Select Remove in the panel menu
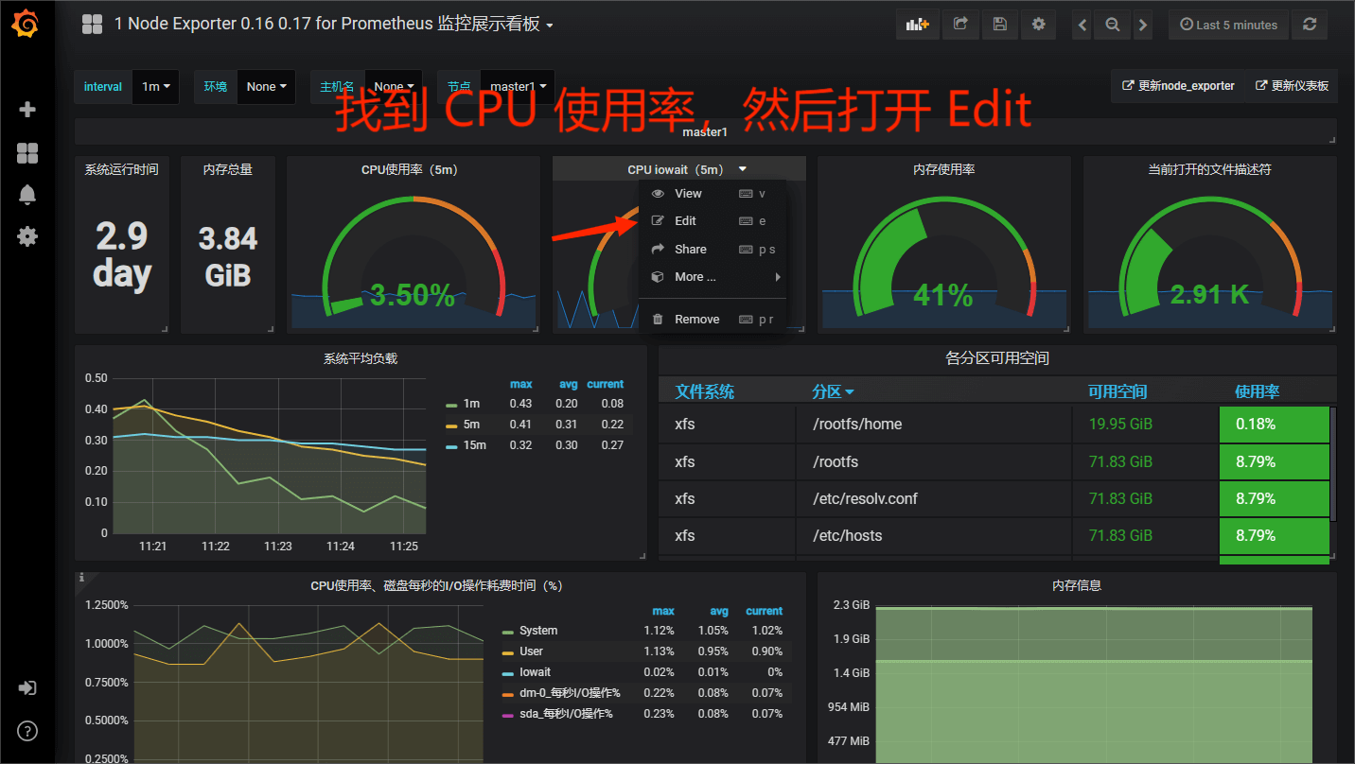This screenshot has height=764, width=1355. [712, 319]
